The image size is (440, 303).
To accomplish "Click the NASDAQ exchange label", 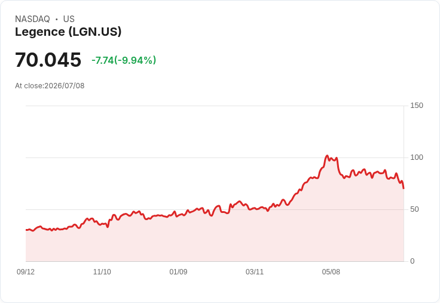I will pyautogui.click(x=32, y=19).
